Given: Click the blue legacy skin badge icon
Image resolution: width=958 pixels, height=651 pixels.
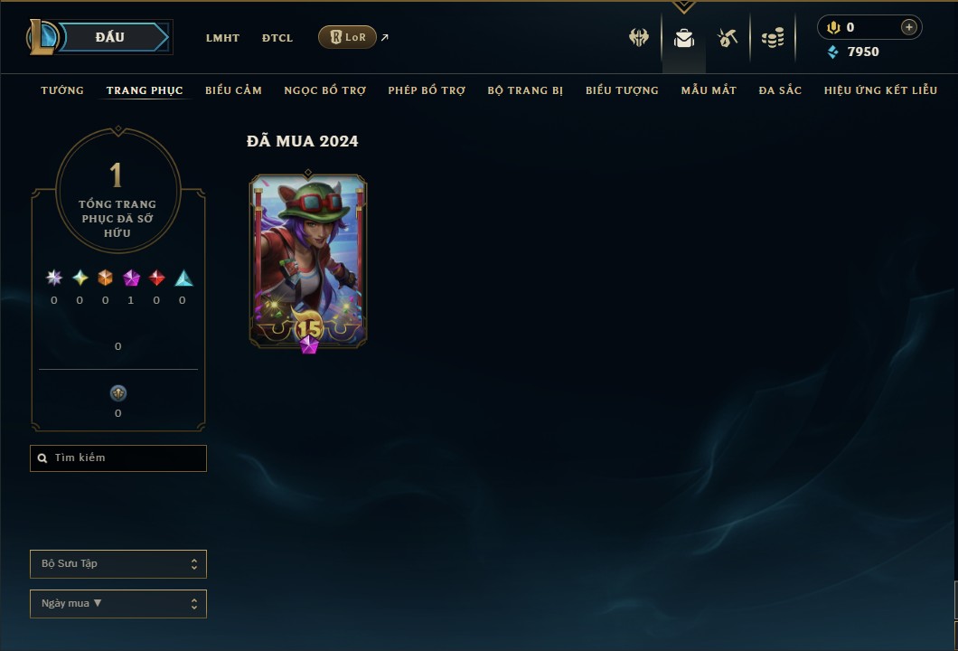Looking at the screenshot, I should 117,393.
